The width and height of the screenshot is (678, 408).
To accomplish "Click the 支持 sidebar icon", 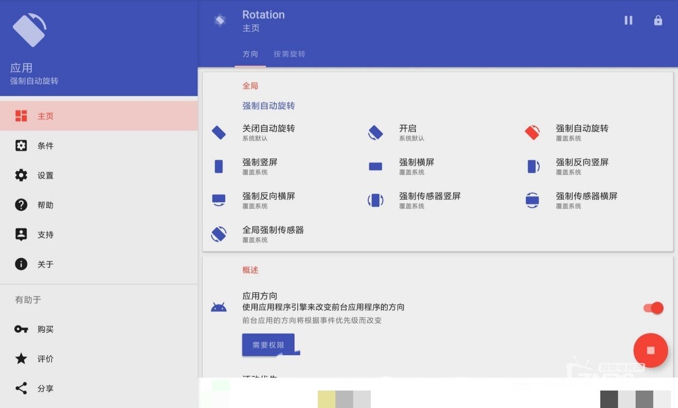I will (x=21, y=234).
